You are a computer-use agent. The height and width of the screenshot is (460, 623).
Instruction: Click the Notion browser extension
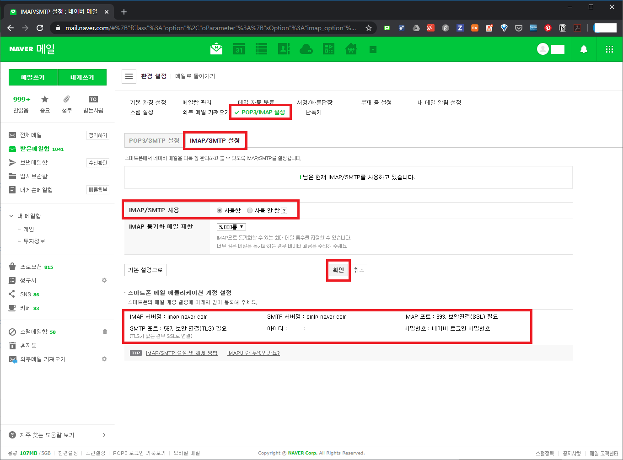pyautogui.click(x=563, y=28)
